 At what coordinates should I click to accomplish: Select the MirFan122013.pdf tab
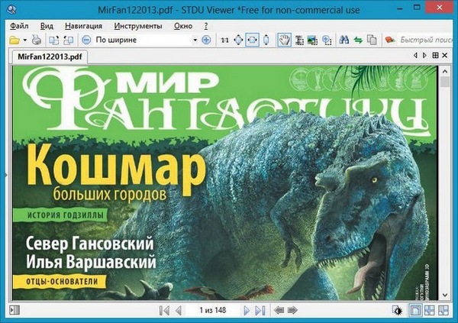pyautogui.click(x=50, y=57)
